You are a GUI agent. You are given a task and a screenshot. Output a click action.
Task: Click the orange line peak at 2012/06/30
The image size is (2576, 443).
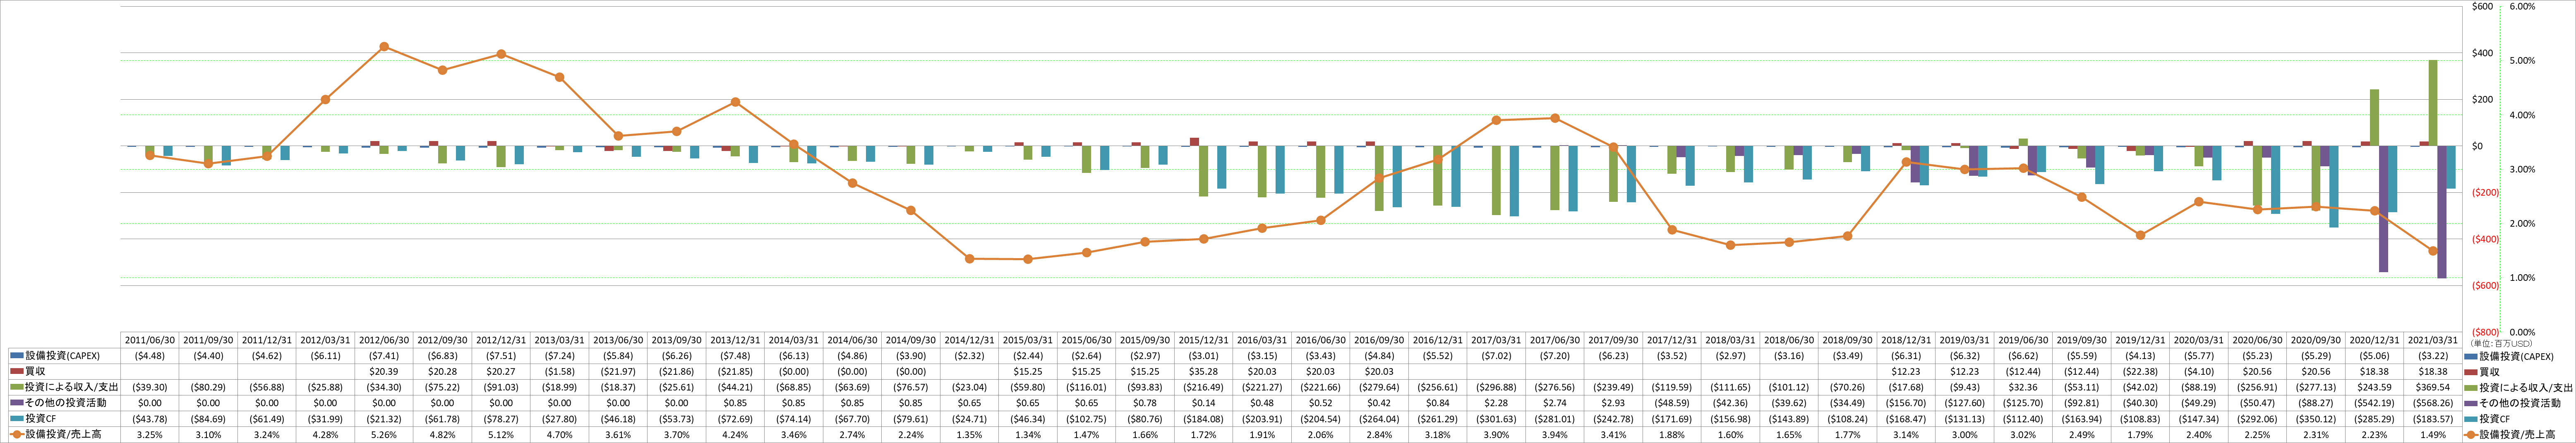pyautogui.click(x=384, y=47)
